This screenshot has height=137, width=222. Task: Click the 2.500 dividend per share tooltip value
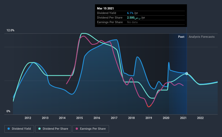(134, 18)
